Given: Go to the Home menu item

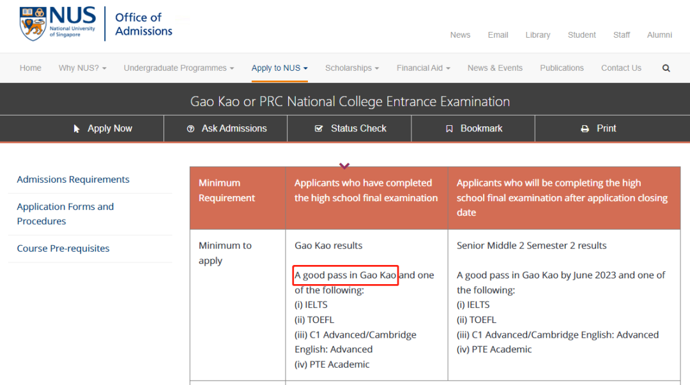Looking at the screenshot, I should (31, 68).
